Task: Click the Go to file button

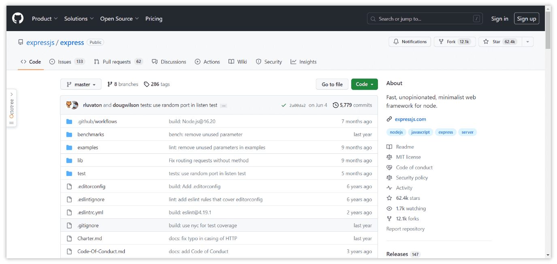Action: (x=332, y=84)
